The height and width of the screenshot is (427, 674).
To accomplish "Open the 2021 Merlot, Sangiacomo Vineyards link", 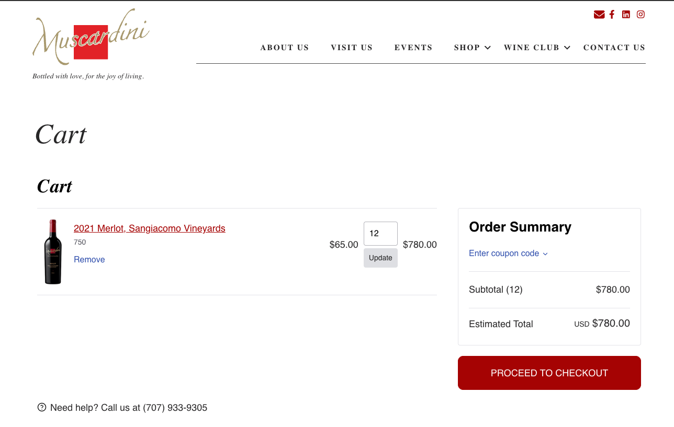I will 150,228.
